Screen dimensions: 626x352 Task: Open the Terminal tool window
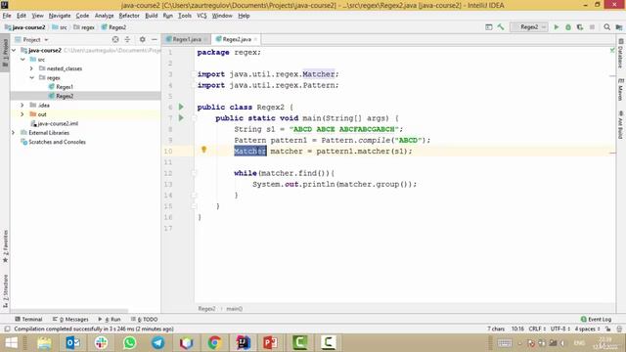tap(28, 320)
